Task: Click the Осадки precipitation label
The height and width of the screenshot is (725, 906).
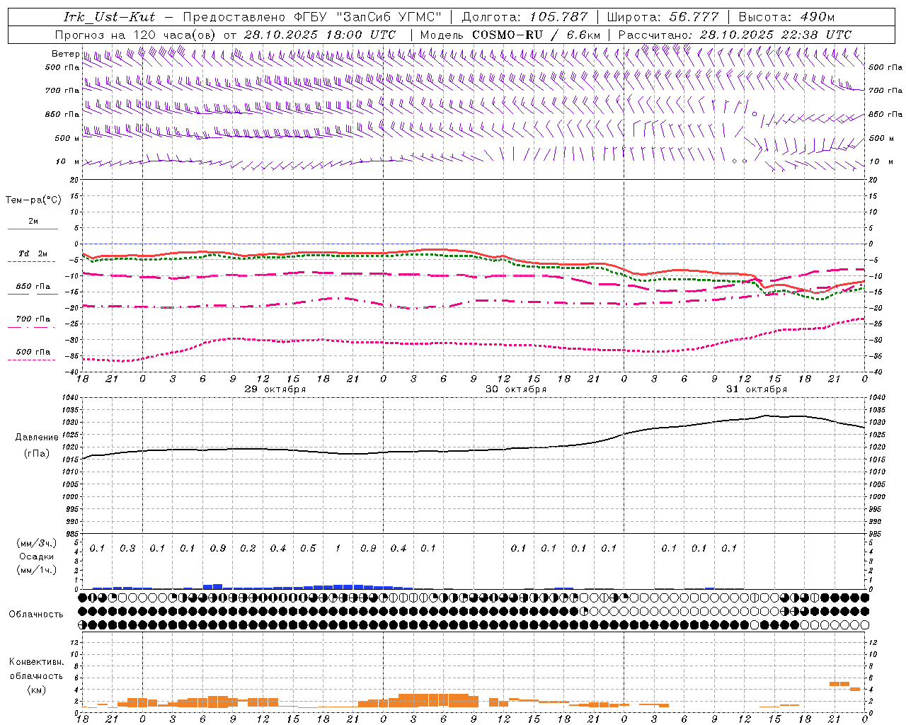Action: tap(38, 556)
